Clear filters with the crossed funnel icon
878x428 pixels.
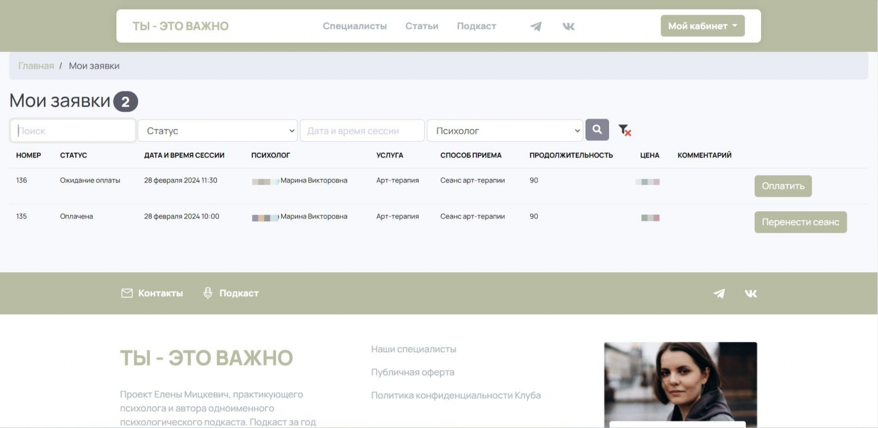[x=624, y=130]
